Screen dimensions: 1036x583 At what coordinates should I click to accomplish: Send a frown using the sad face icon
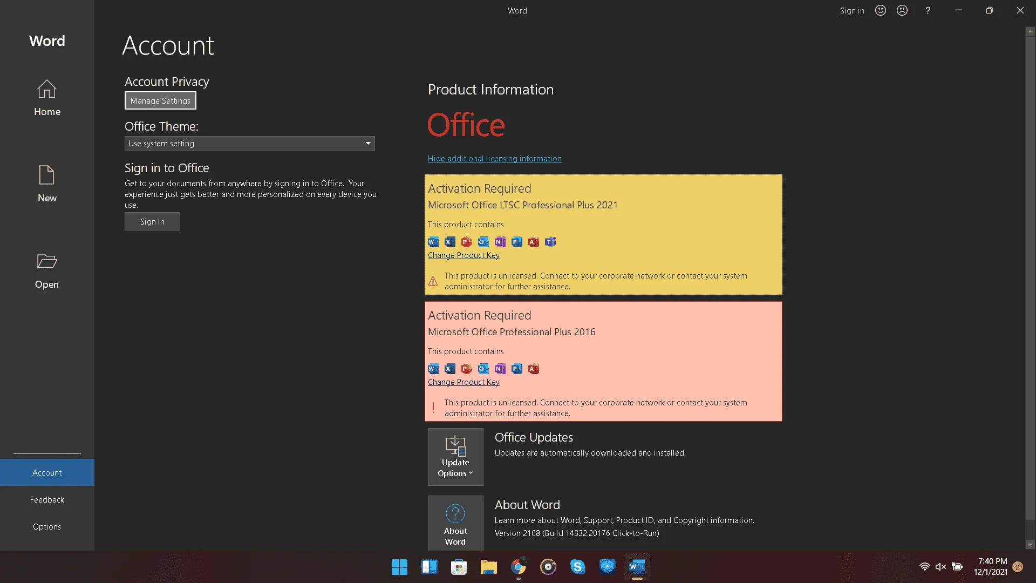click(x=902, y=10)
